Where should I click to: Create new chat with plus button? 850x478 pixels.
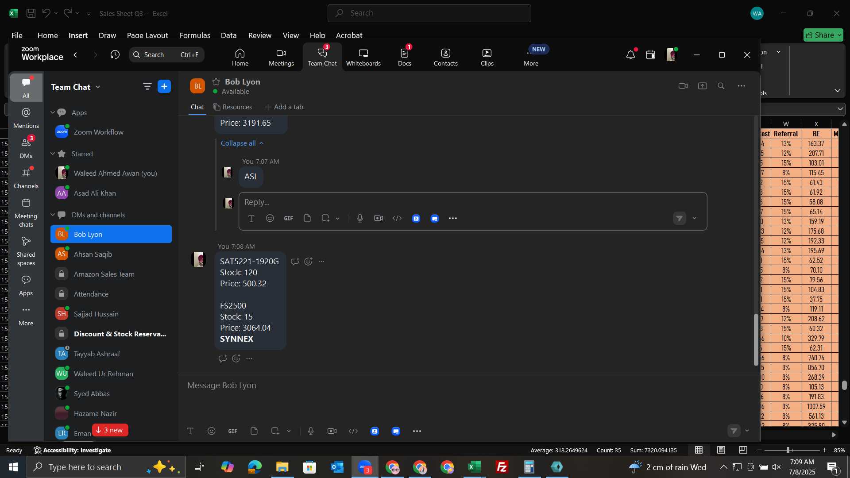click(164, 86)
